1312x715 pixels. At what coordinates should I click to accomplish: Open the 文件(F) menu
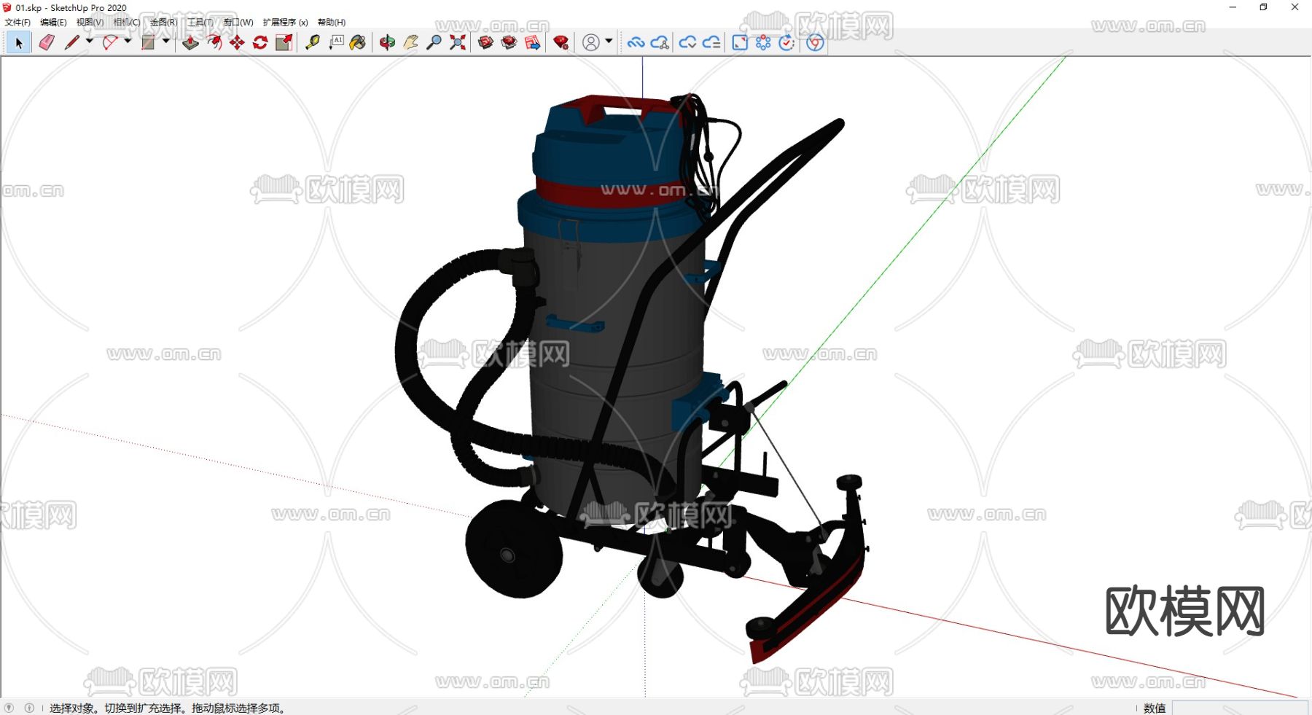click(17, 23)
